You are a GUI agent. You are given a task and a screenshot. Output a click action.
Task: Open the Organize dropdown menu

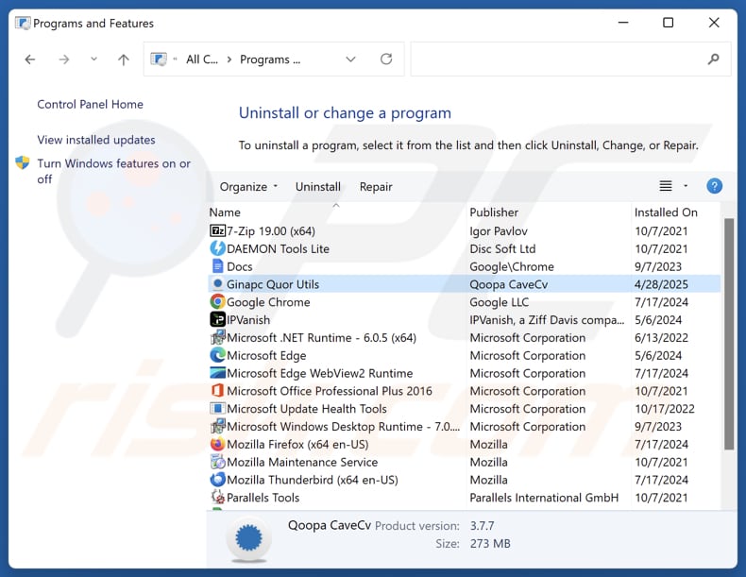[x=248, y=187]
